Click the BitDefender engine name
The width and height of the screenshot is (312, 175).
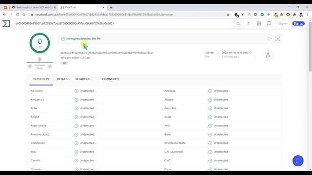click(x=38, y=143)
